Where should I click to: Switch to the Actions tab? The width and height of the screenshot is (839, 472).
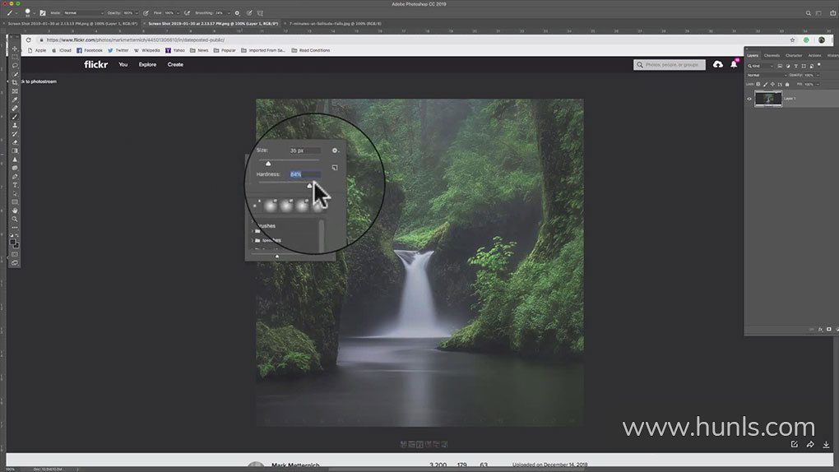point(814,56)
